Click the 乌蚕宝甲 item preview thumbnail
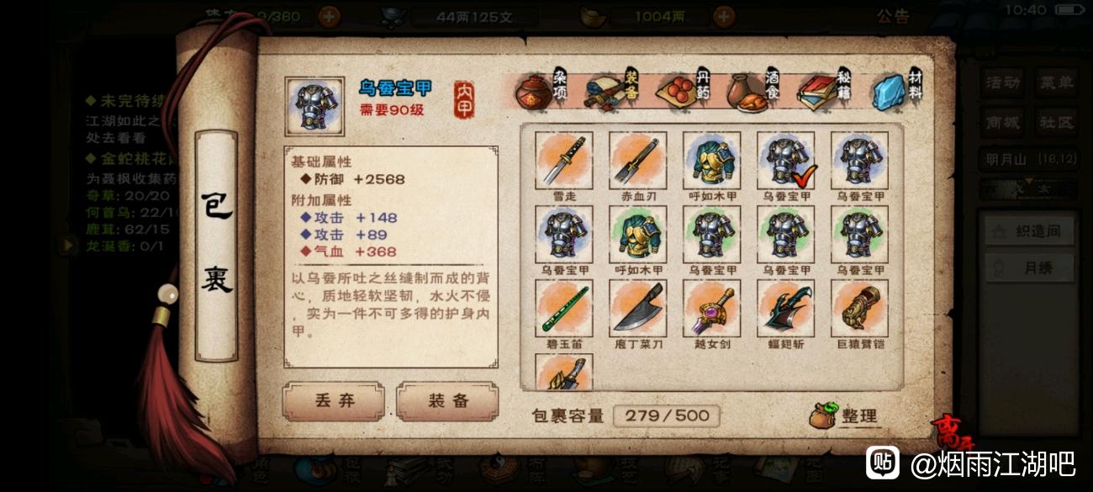The height and width of the screenshot is (492, 1093). (315, 107)
